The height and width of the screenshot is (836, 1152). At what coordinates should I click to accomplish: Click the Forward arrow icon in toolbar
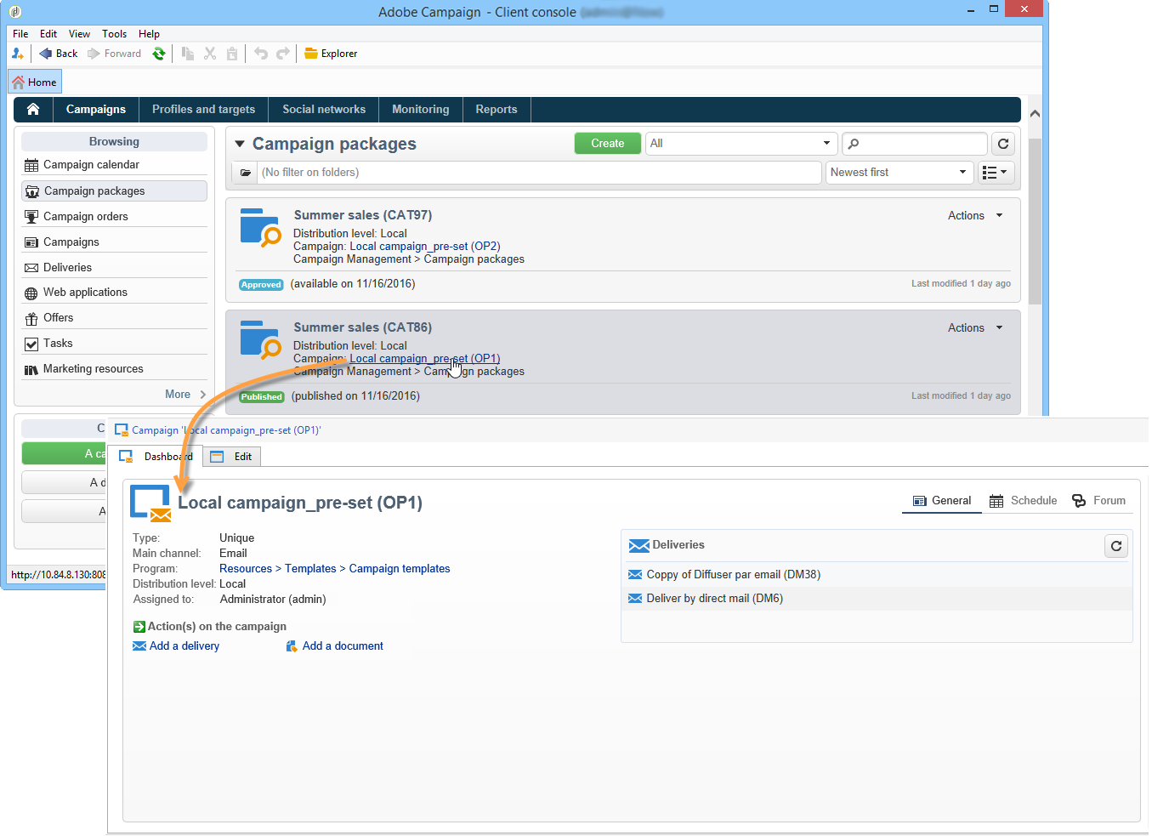[94, 54]
